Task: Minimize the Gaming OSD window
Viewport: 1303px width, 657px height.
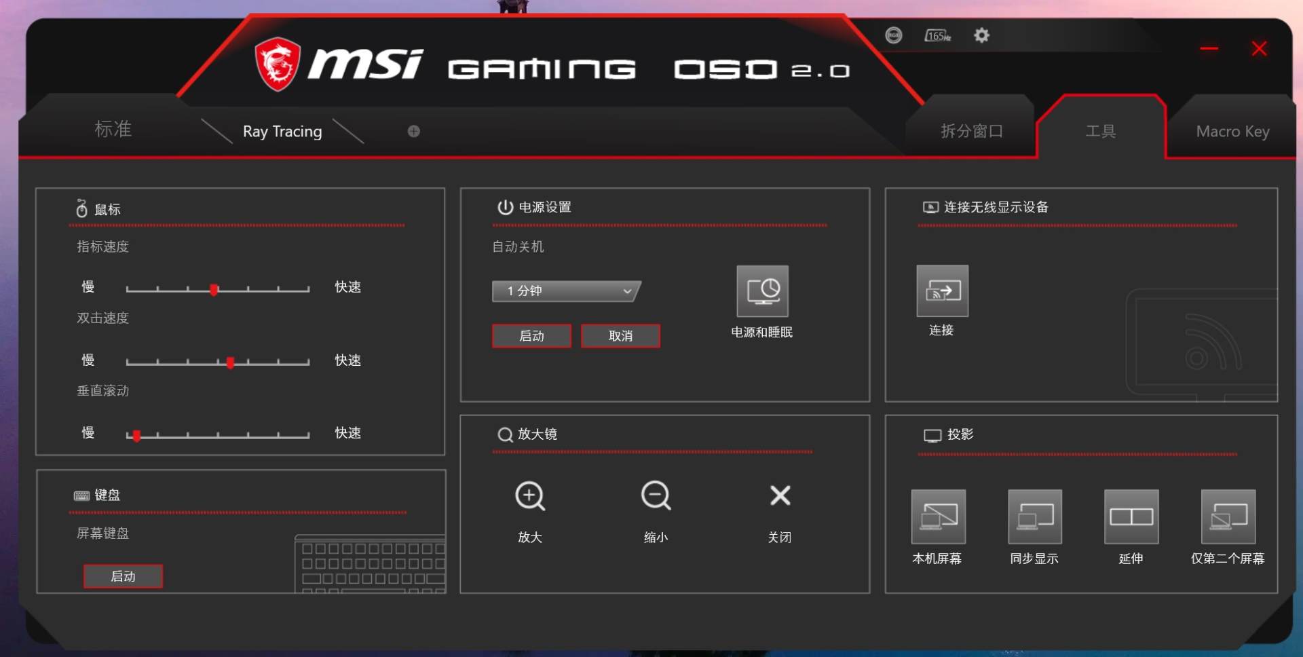Action: [1209, 49]
